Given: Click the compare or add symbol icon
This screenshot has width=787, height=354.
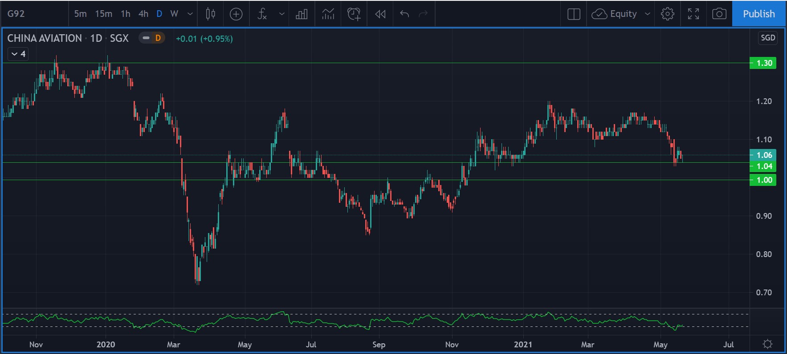Looking at the screenshot, I should pyautogui.click(x=236, y=14).
